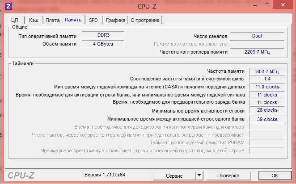The width and height of the screenshot is (296, 184).
Task: Go to the О программе tab
Action: 145,20
